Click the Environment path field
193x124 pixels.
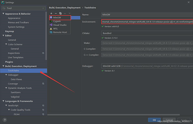click(147, 22)
